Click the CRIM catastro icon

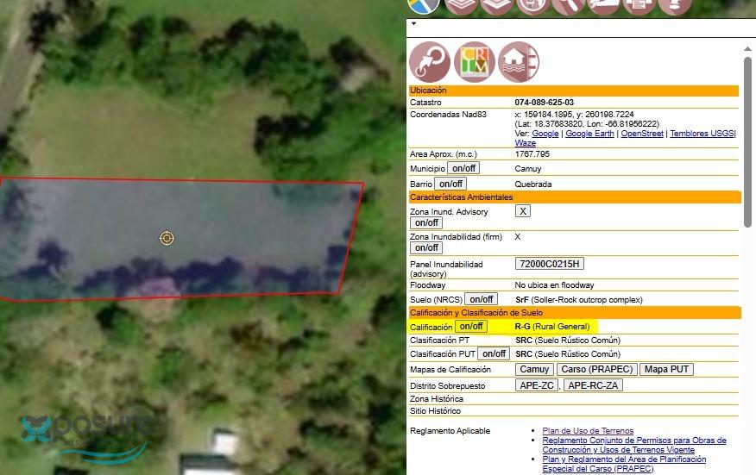474,62
